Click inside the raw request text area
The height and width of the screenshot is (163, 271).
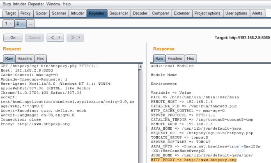click(69, 113)
